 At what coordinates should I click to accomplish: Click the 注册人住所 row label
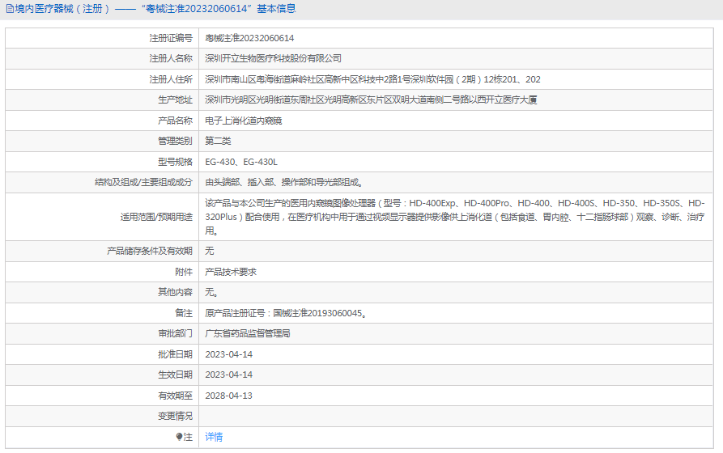pos(171,79)
